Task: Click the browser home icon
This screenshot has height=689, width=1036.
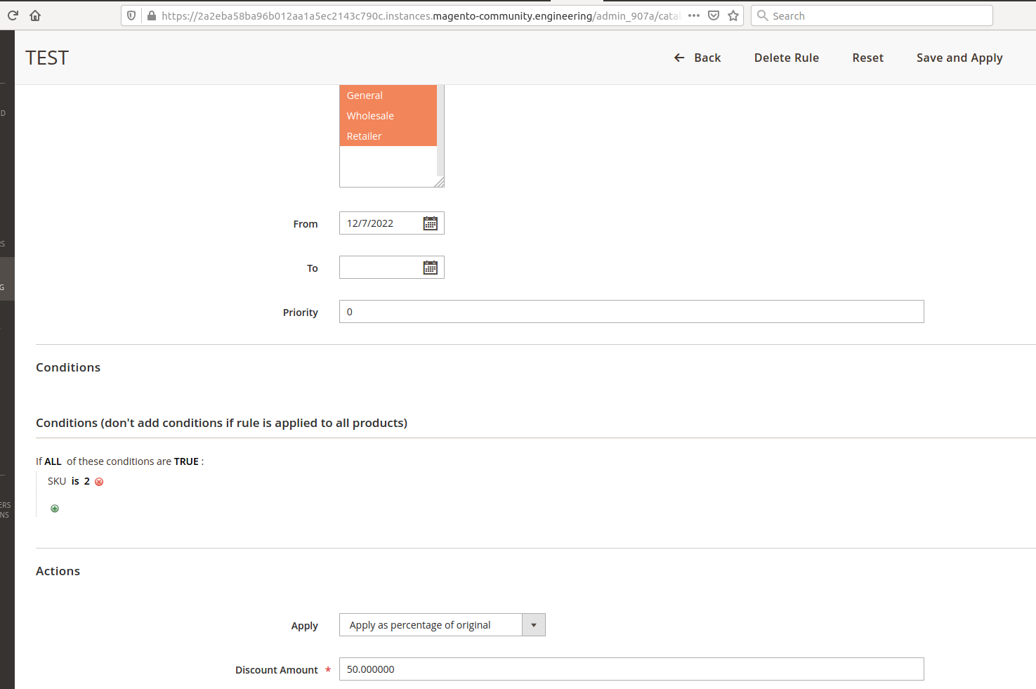Action: point(34,15)
